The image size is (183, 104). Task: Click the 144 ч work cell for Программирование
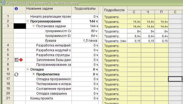(x=85, y=21)
